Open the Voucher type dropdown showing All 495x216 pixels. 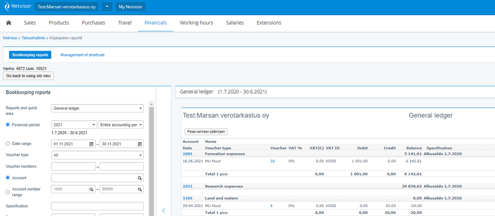pos(97,155)
